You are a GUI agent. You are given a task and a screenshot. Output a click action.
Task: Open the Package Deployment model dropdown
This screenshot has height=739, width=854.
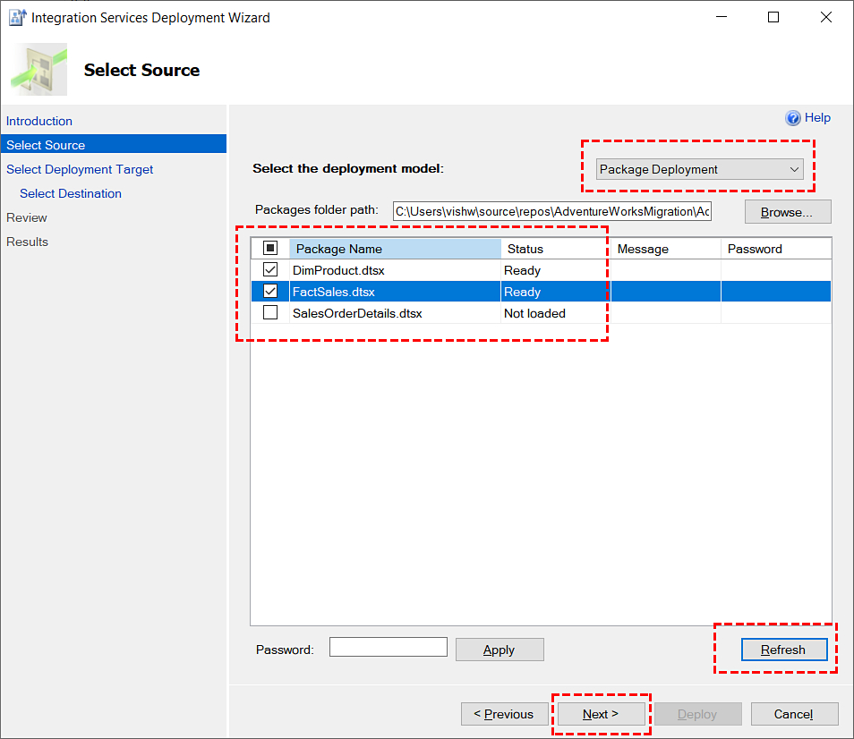point(699,169)
